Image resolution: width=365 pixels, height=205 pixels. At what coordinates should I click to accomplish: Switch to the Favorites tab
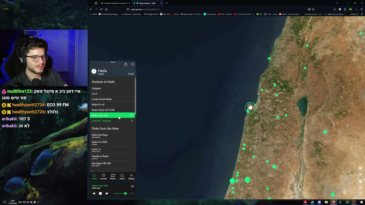pos(104,177)
